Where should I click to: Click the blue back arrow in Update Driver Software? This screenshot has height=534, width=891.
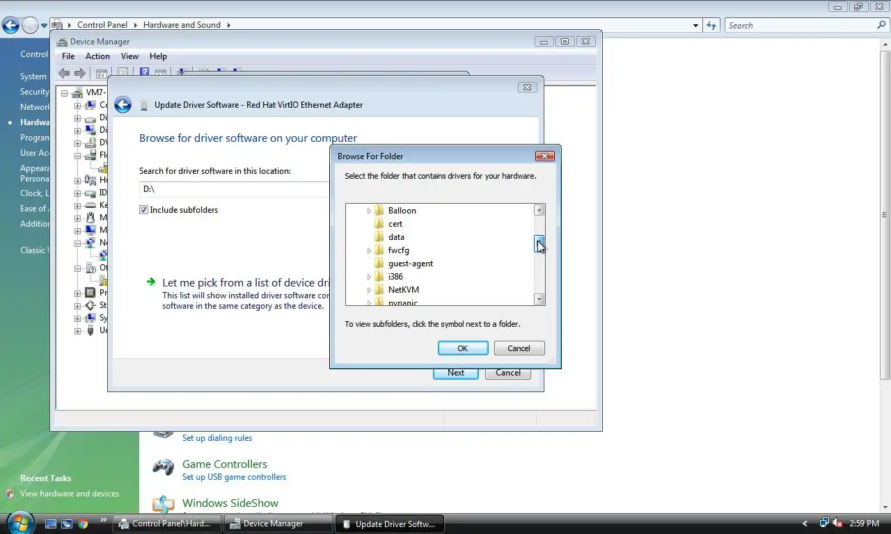click(x=123, y=105)
